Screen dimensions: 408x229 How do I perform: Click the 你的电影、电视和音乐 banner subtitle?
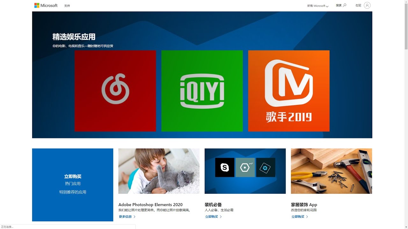(x=83, y=46)
